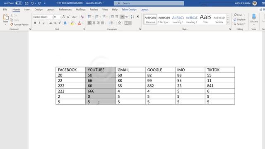Open Borders dropdown arrow
Screen dimensions: 265x149
pyautogui.click(x=130, y=23)
